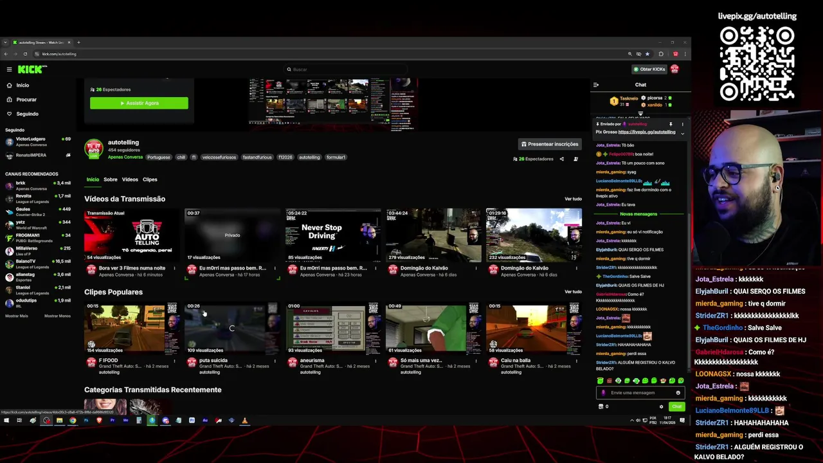Expand the chat leaderboard handle
The image size is (823, 463).
(640, 113)
